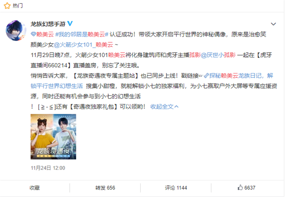Open 转发 656 repost action
Viewport: 285px width, 197px height.
105,188
